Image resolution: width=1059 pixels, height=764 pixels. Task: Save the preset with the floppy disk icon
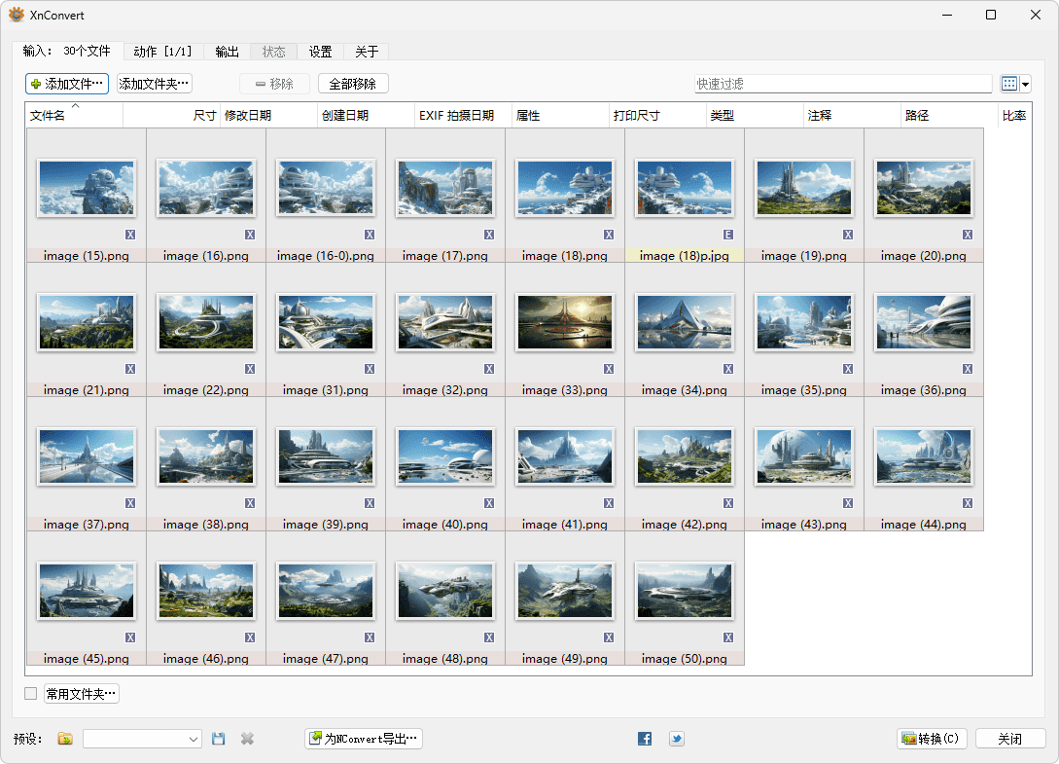[218, 739]
